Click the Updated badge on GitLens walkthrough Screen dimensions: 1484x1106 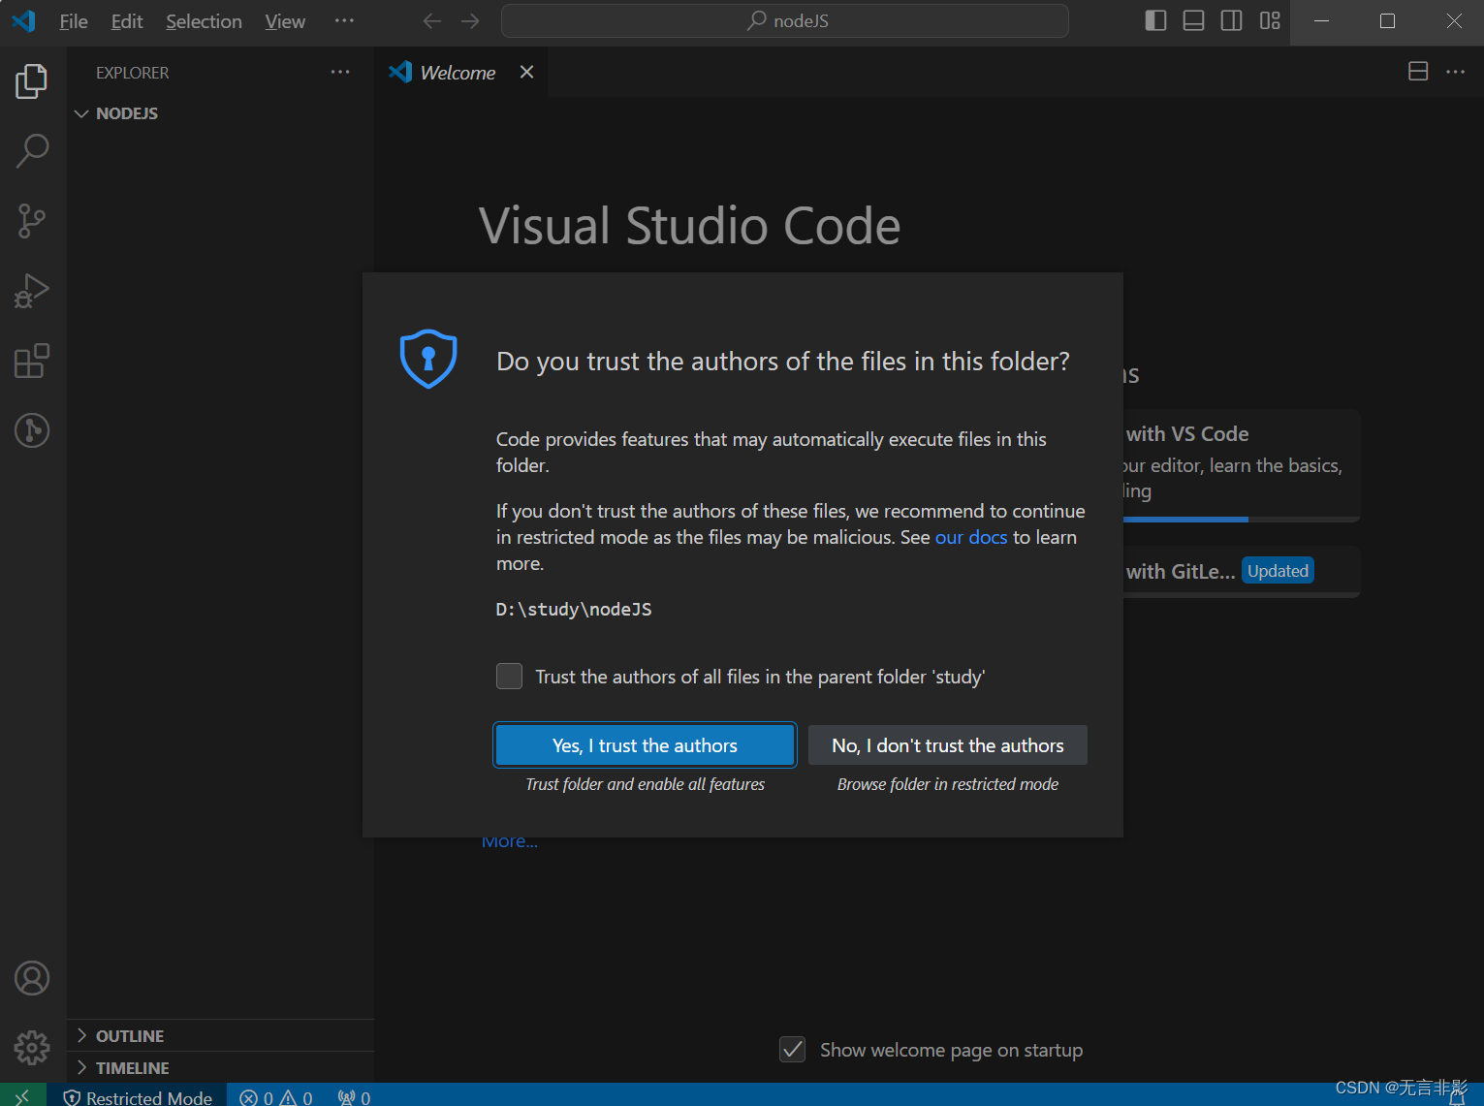(x=1278, y=571)
